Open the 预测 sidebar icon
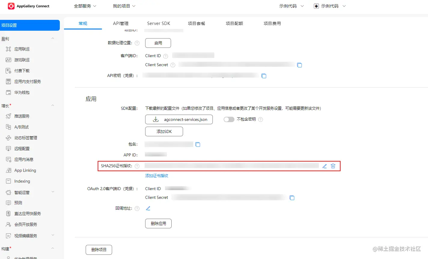428x259 pixels. coord(8,203)
